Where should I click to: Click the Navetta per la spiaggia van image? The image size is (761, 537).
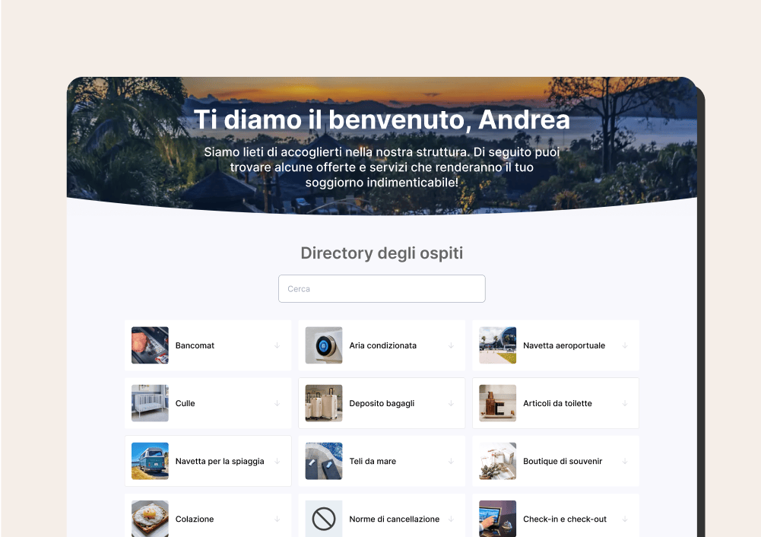point(150,461)
